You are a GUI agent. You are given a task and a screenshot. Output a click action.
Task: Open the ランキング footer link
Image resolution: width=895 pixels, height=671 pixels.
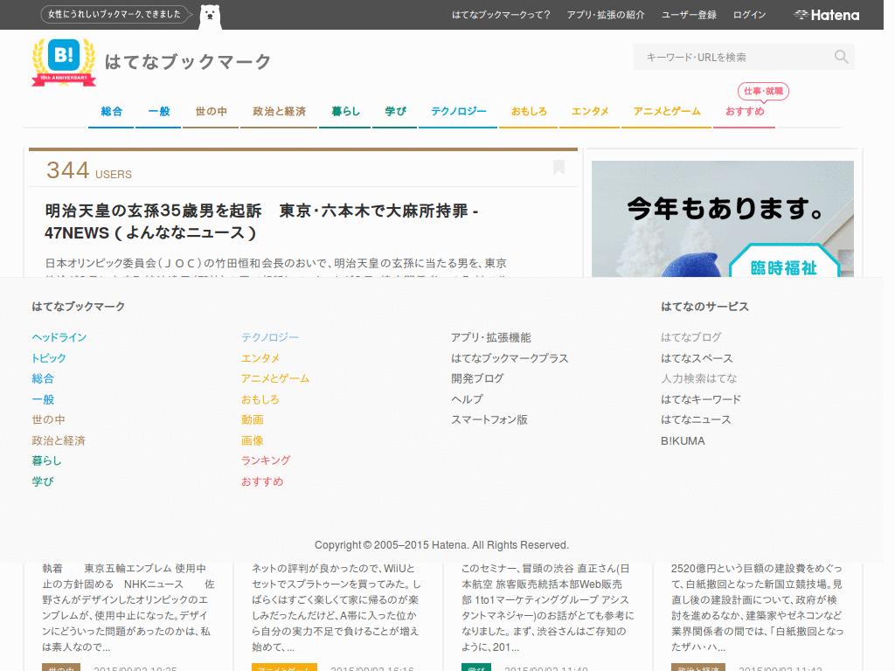tap(266, 460)
